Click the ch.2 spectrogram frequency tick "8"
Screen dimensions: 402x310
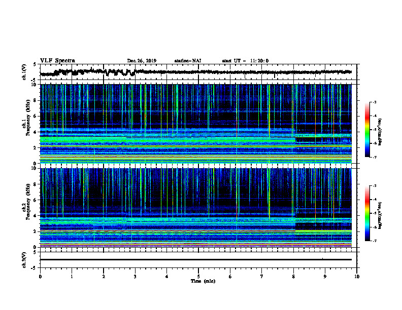[x=36, y=184]
